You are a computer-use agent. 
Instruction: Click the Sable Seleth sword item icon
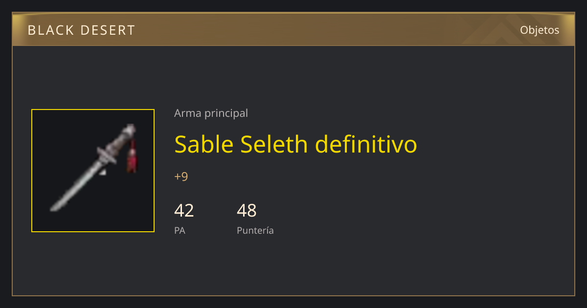(93, 171)
